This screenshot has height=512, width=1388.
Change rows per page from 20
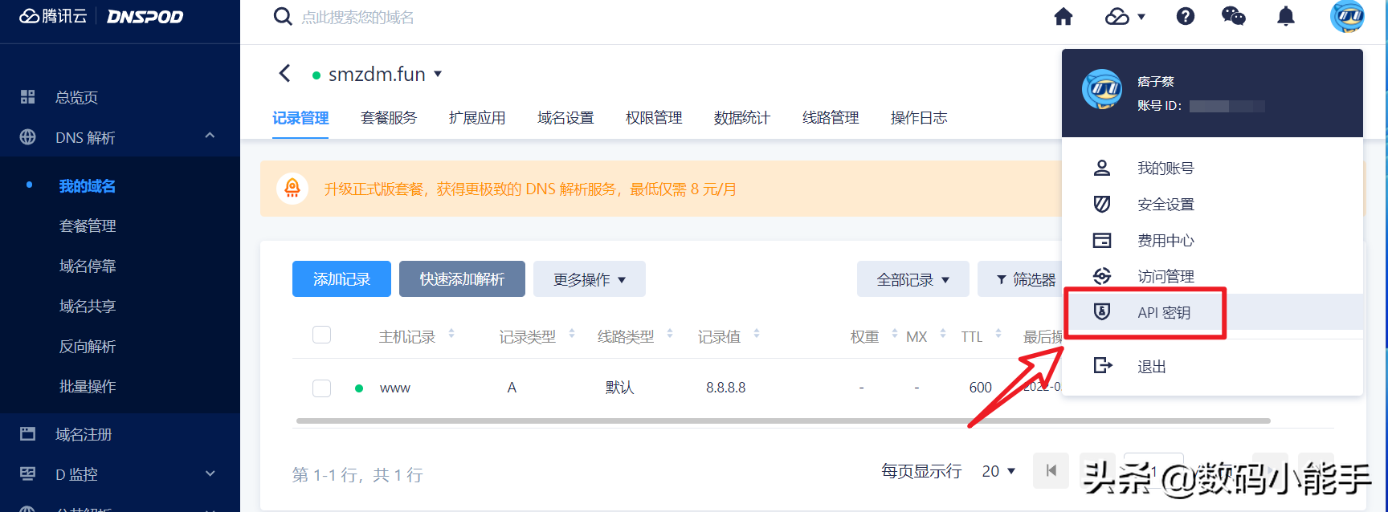[x=998, y=471]
